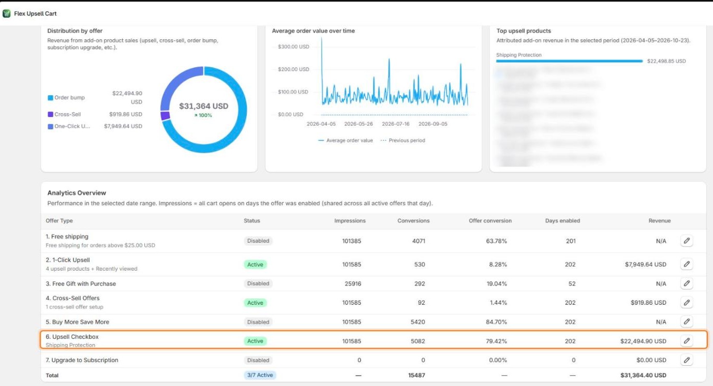Select the 4. Cross-Sell Offers row name
Image resolution: width=713 pixels, height=386 pixels.
tap(72, 298)
